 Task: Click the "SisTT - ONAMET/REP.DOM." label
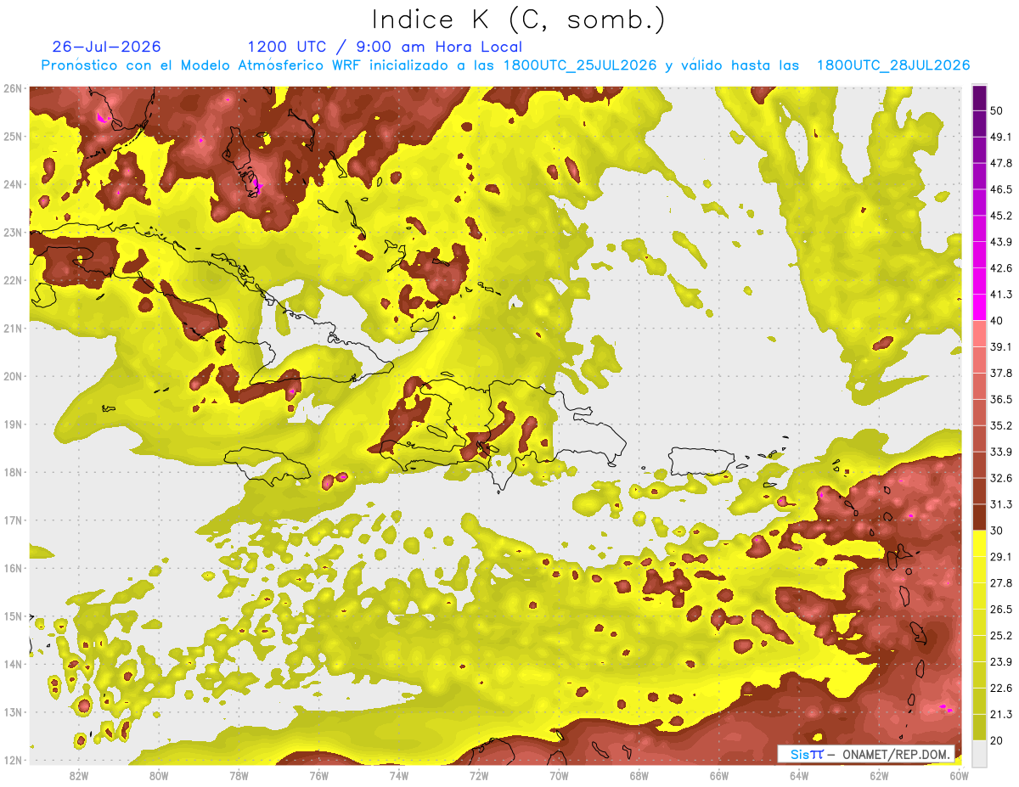(x=866, y=754)
